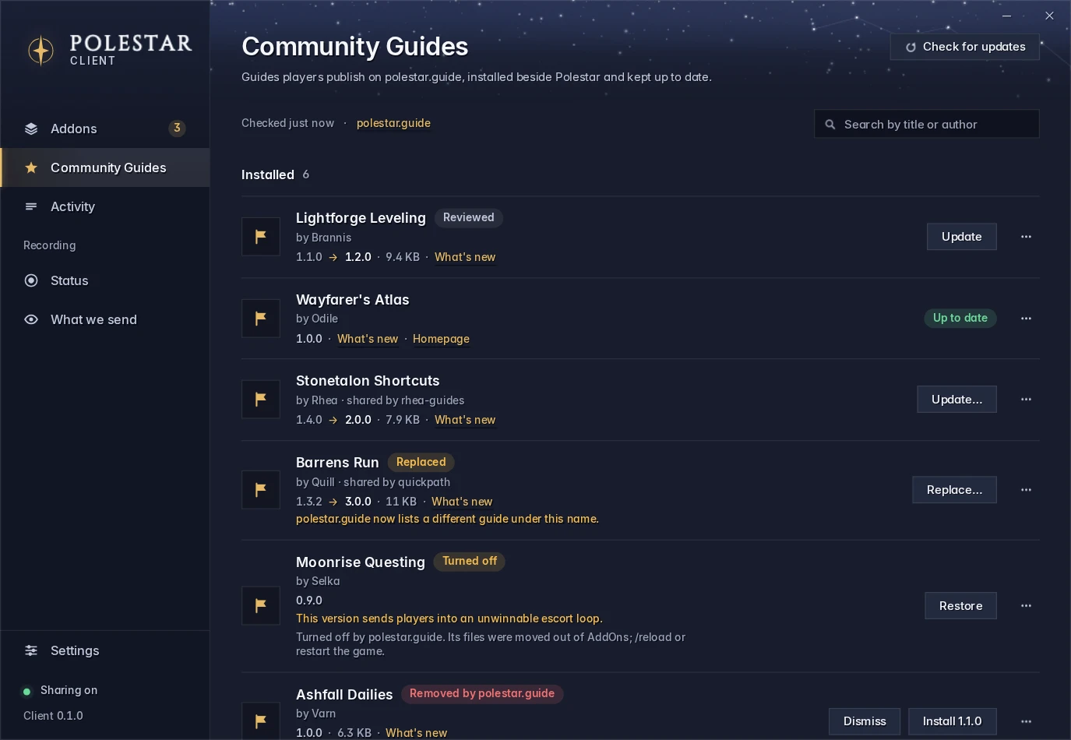Click Replace... for Barrens Run
This screenshot has width=1071, height=740.
coord(954,490)
